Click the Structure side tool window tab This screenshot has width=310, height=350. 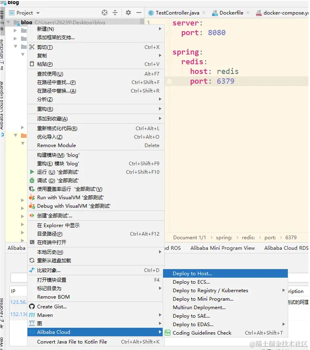2,55
